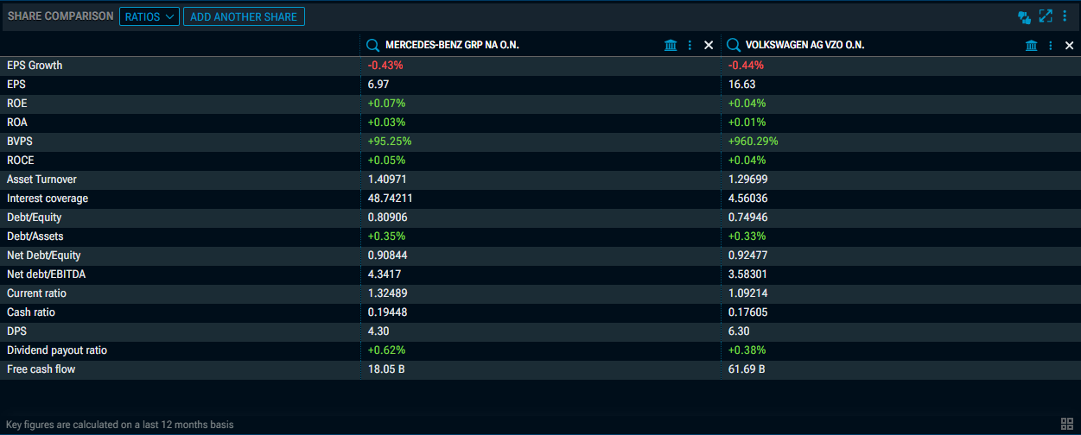
Task: Select the DPS row label
Action: pos(17,331)
